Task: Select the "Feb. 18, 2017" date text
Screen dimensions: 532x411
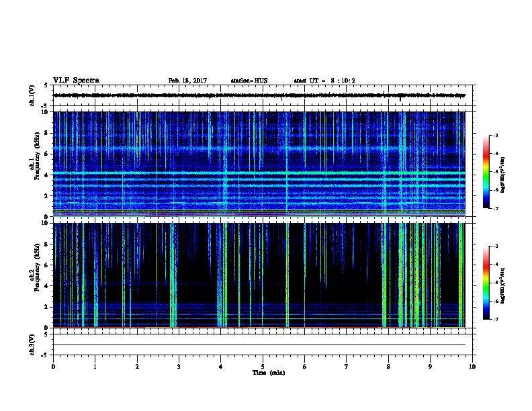Action: click(x=187, y=81)
